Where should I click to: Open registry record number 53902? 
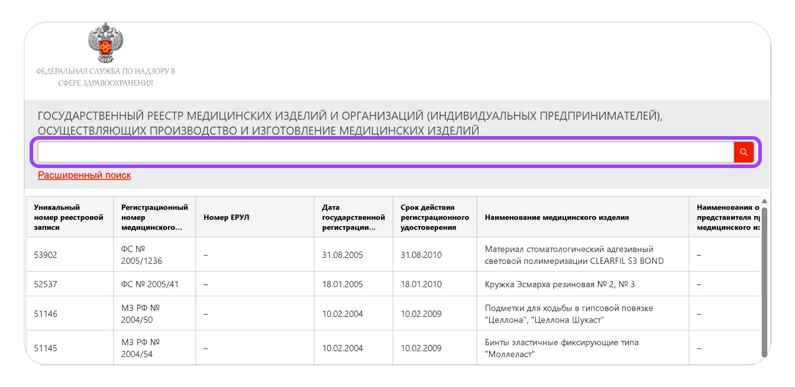[46, 255]
